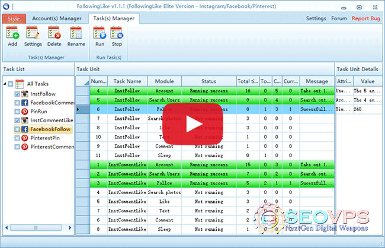
Task: Check the PinterestComment task checkbox
Action: [17, 147]
